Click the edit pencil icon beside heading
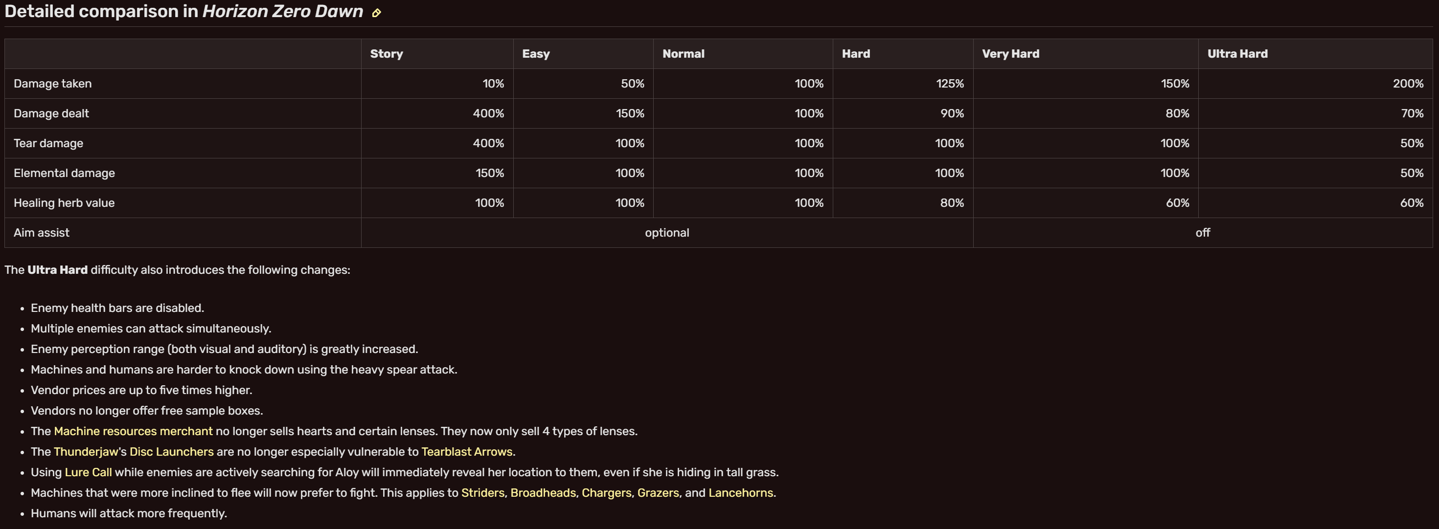The image size is (1439, 529). click(x=377, y=13)
